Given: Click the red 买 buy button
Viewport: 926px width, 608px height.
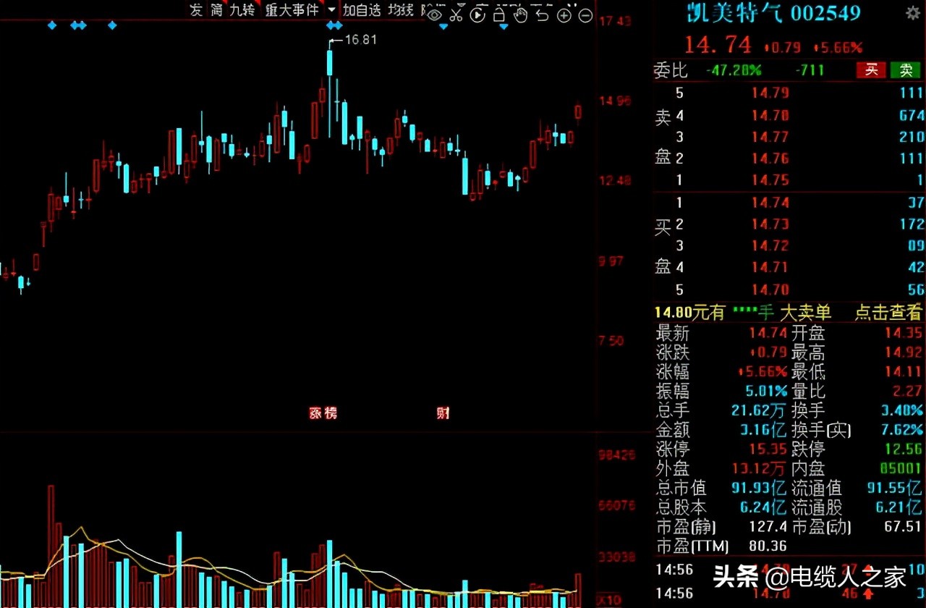Looking at the screenshot, I should 872,70.
